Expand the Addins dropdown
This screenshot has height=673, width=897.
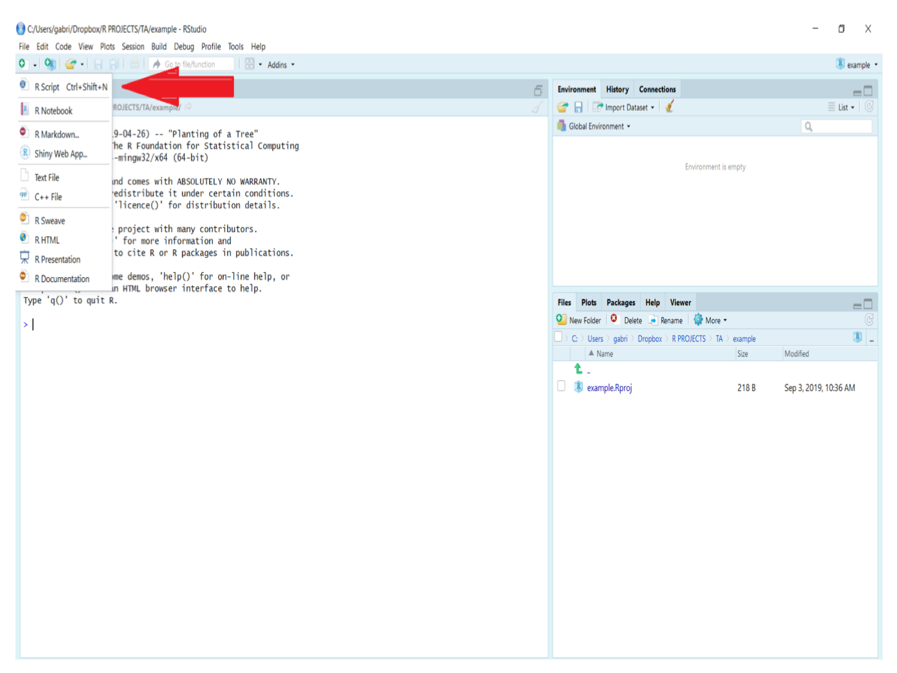[x=281, y=65]
